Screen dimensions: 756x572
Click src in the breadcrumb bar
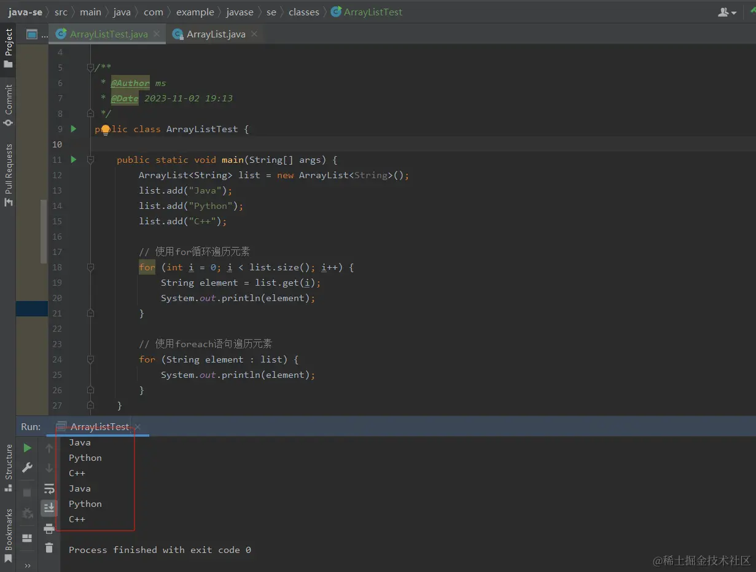(x=61, y=12)
